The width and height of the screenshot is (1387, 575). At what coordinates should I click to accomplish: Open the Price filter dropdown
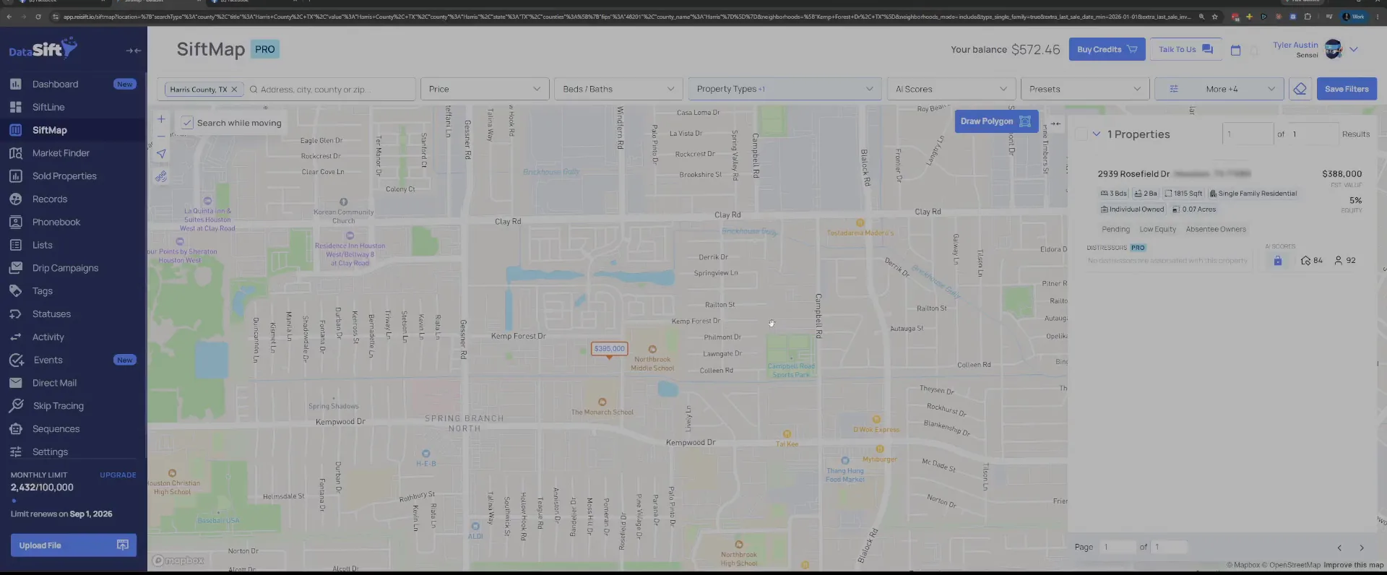click(485, 89)
